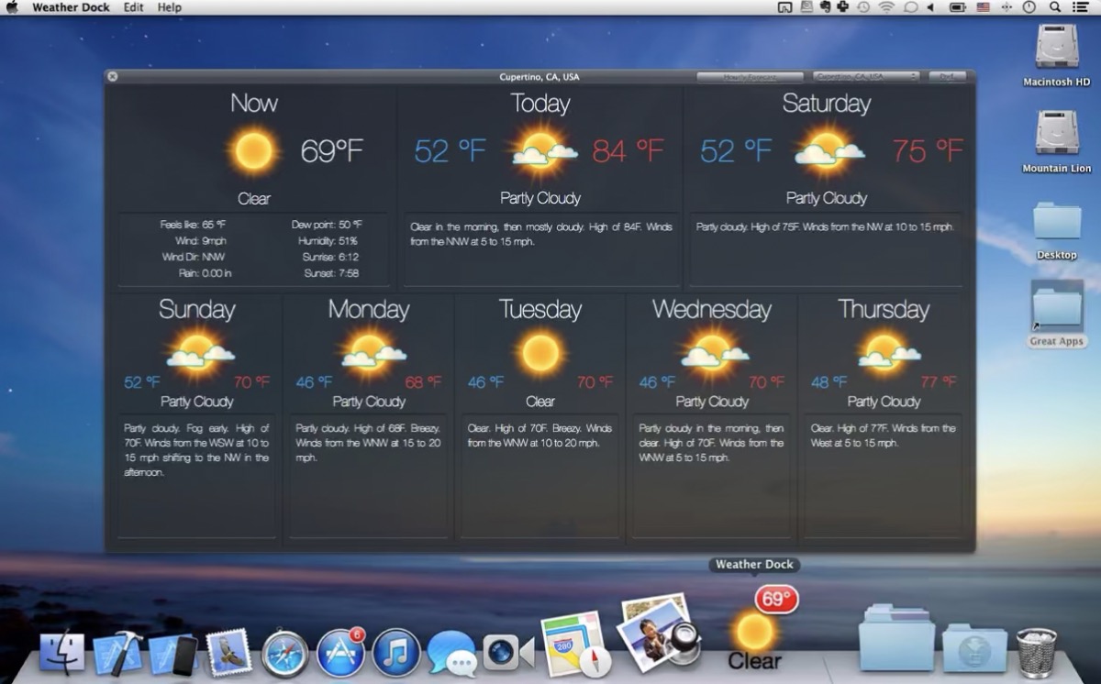Launch iTunes from the Dock
The height and width of the screenshot is (684, 1101).
point(396,654)
